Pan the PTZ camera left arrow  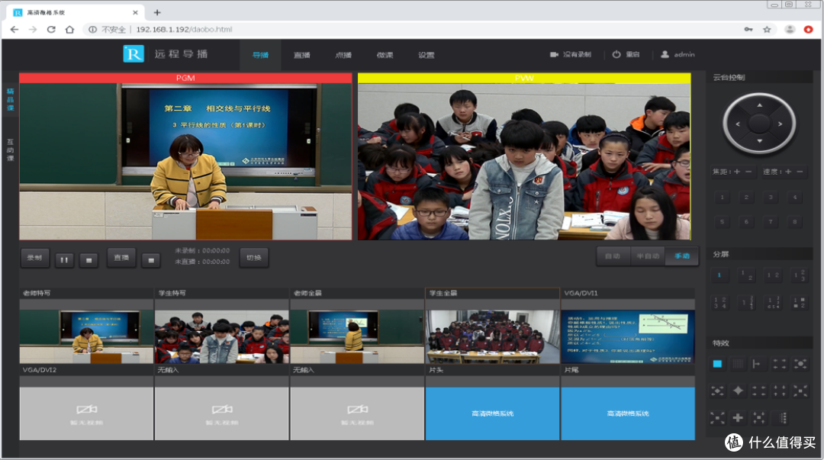[x=738, y=124]
